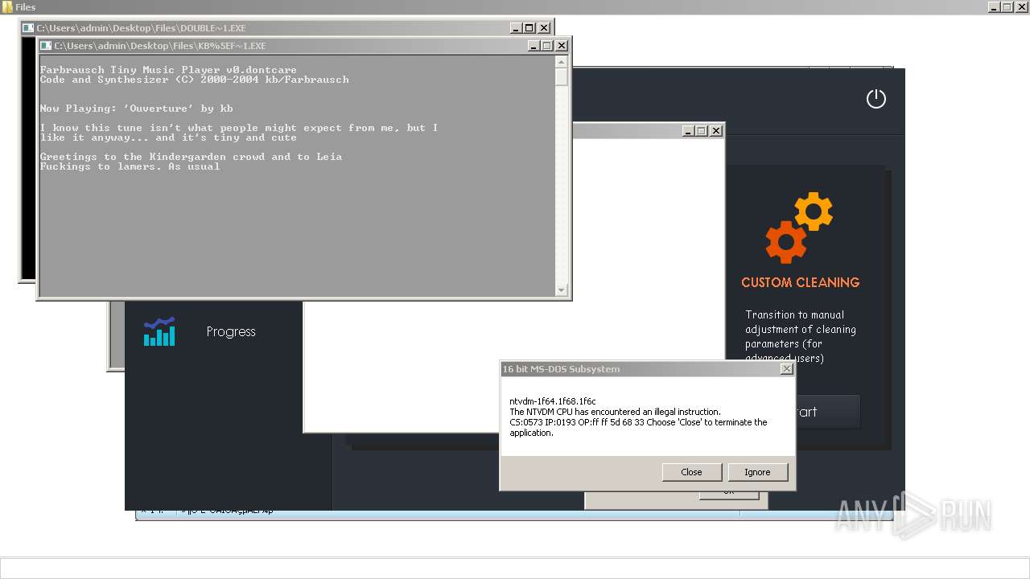Open system menu icon of DOUBLE~1.EXE window
The image size is (1030, 579).
[28, 28]
